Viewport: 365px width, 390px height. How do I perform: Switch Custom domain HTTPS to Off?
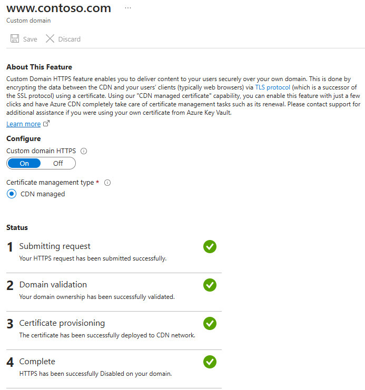(x=58, y=163)
